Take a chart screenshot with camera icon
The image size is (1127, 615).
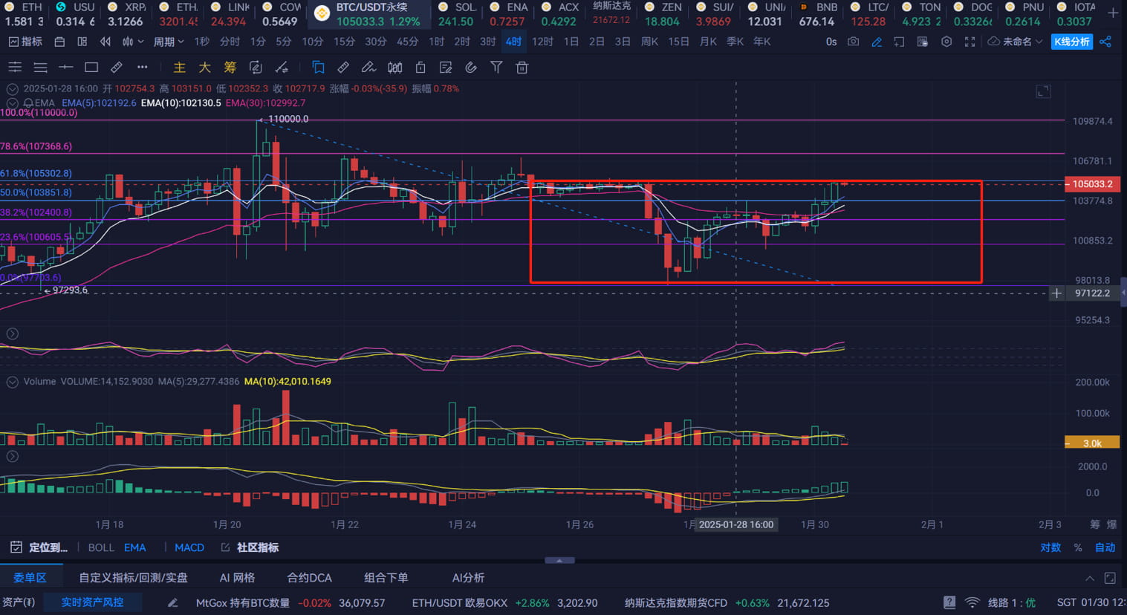pos(854,42)
